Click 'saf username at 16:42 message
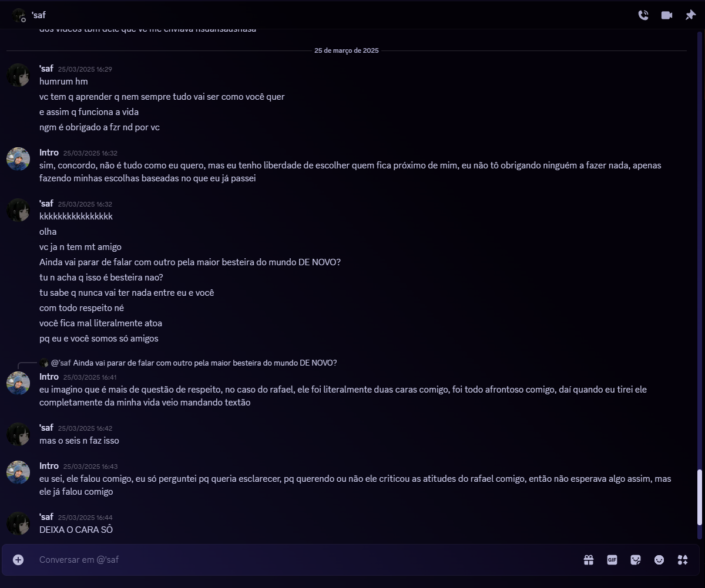705x588 pixels. point(46,428)
